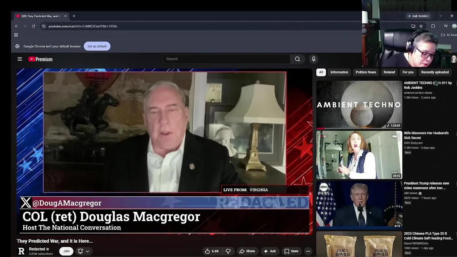457x257 pixels.
Task: Open the apps grid in bookmarks bar
Action: 16,35
